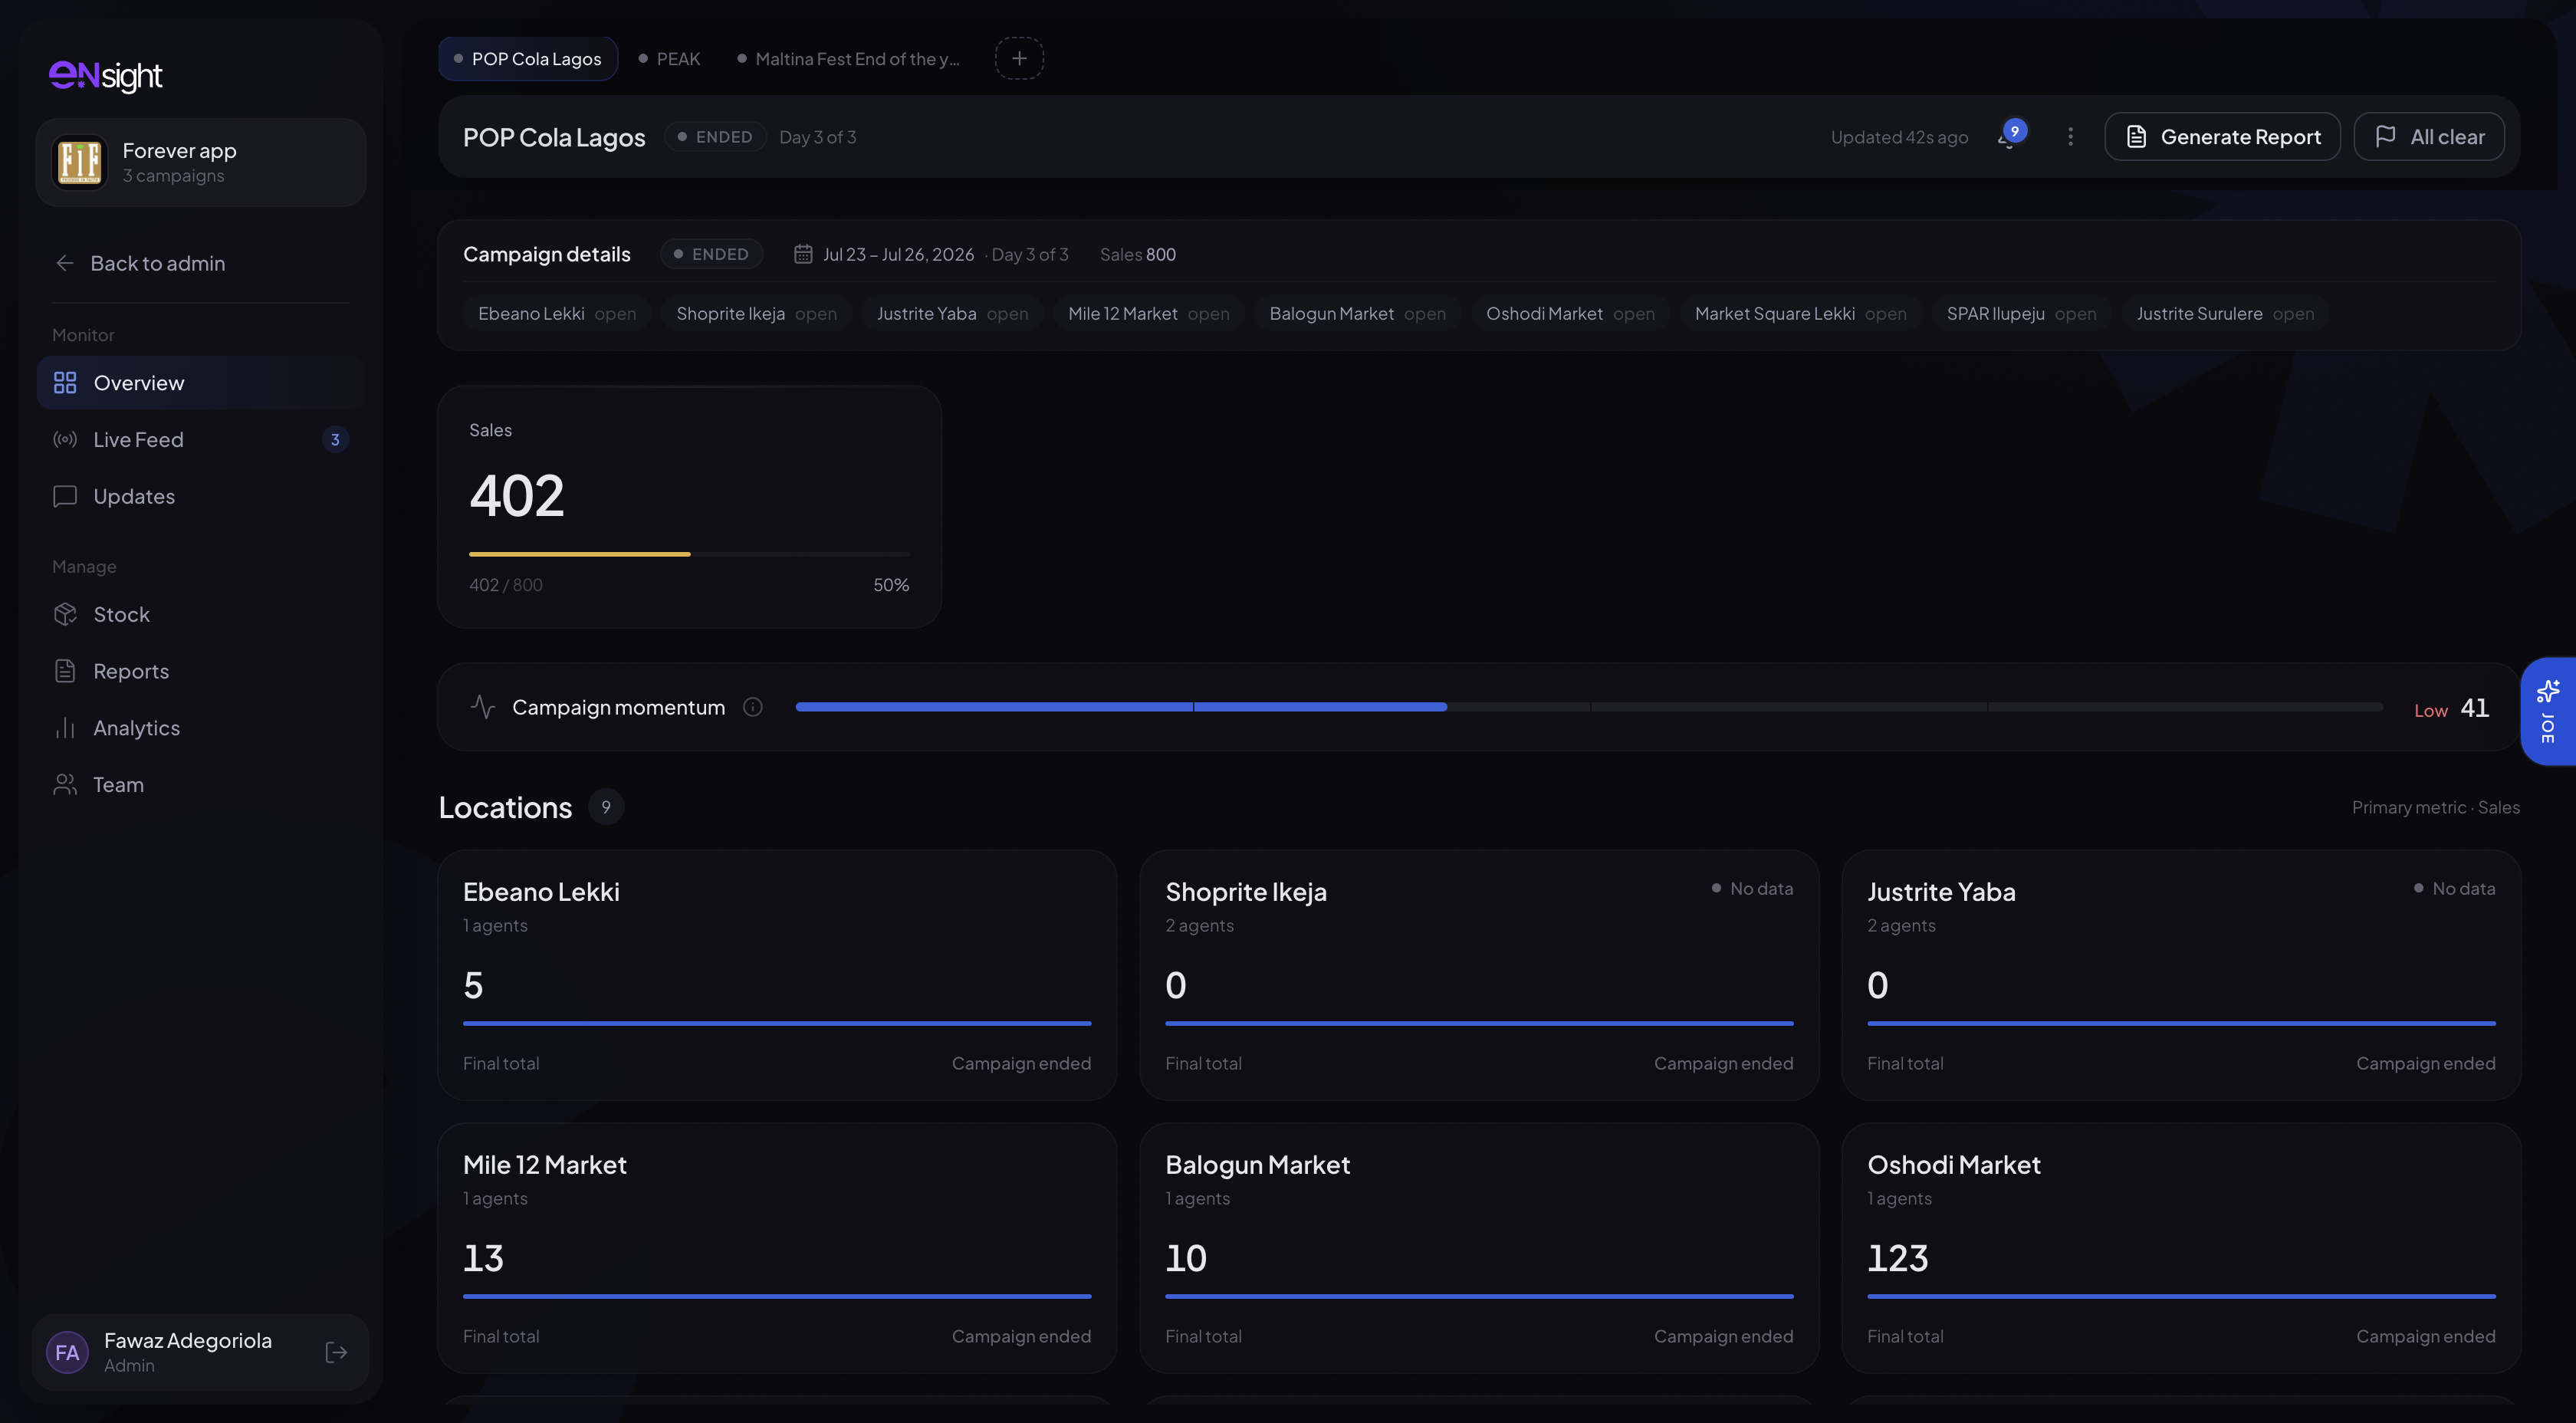Open the Mile 12 Market location card
This screenshot has height=1423, width=2576.
click(777, 1249)
